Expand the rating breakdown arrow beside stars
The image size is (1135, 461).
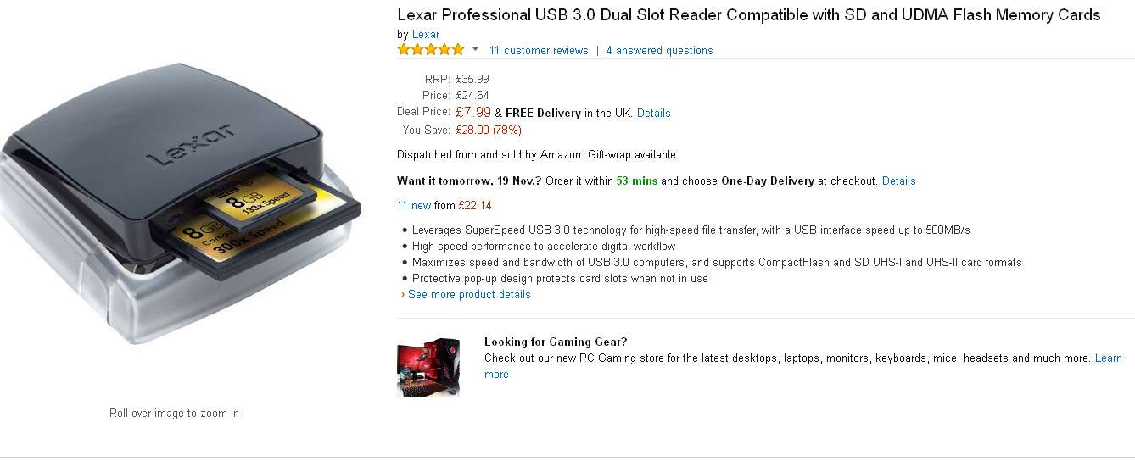(475, 50)
